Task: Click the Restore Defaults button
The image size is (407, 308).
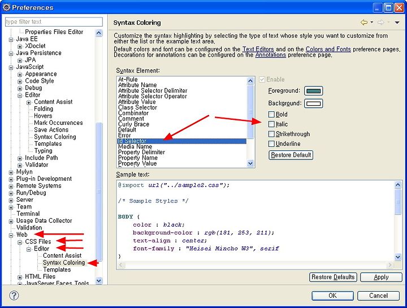Action: coord(333,277)
